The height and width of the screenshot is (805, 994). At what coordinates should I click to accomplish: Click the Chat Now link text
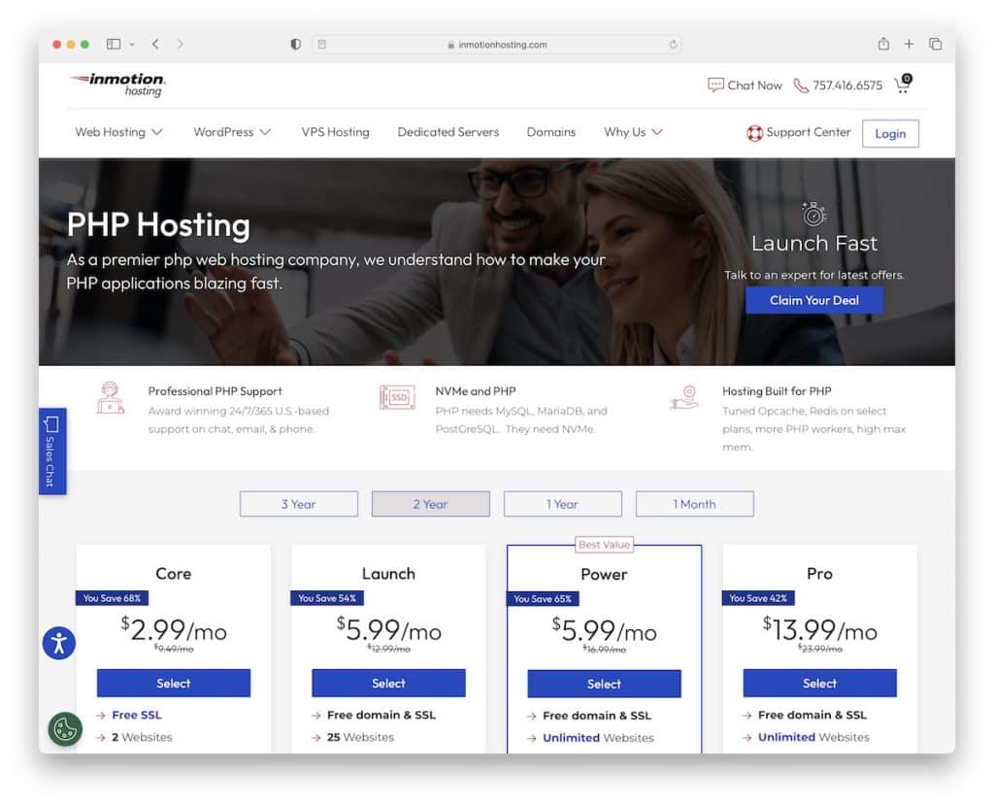click(754, 85)
